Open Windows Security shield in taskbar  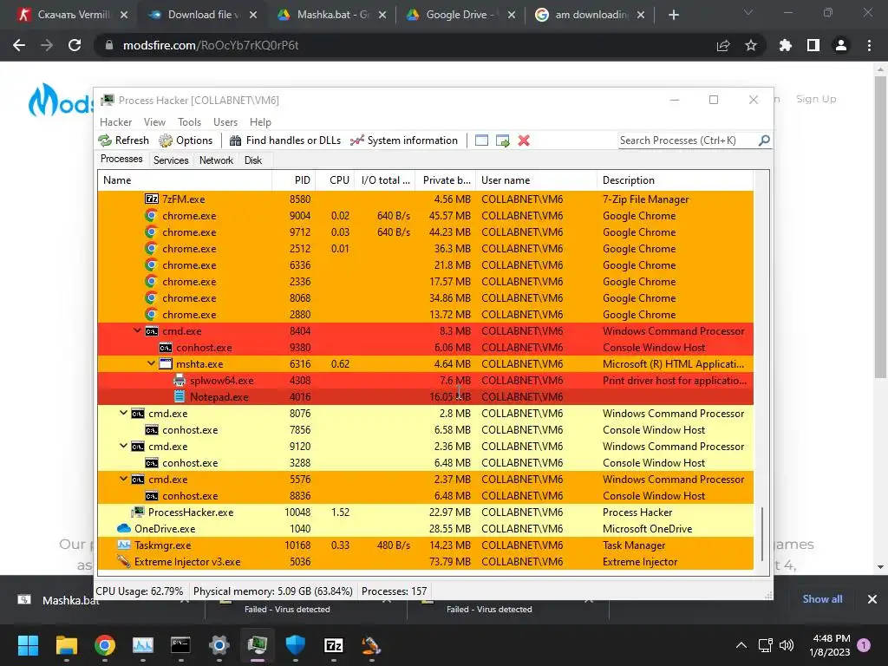pyautogui.click(x=295, y=645)
